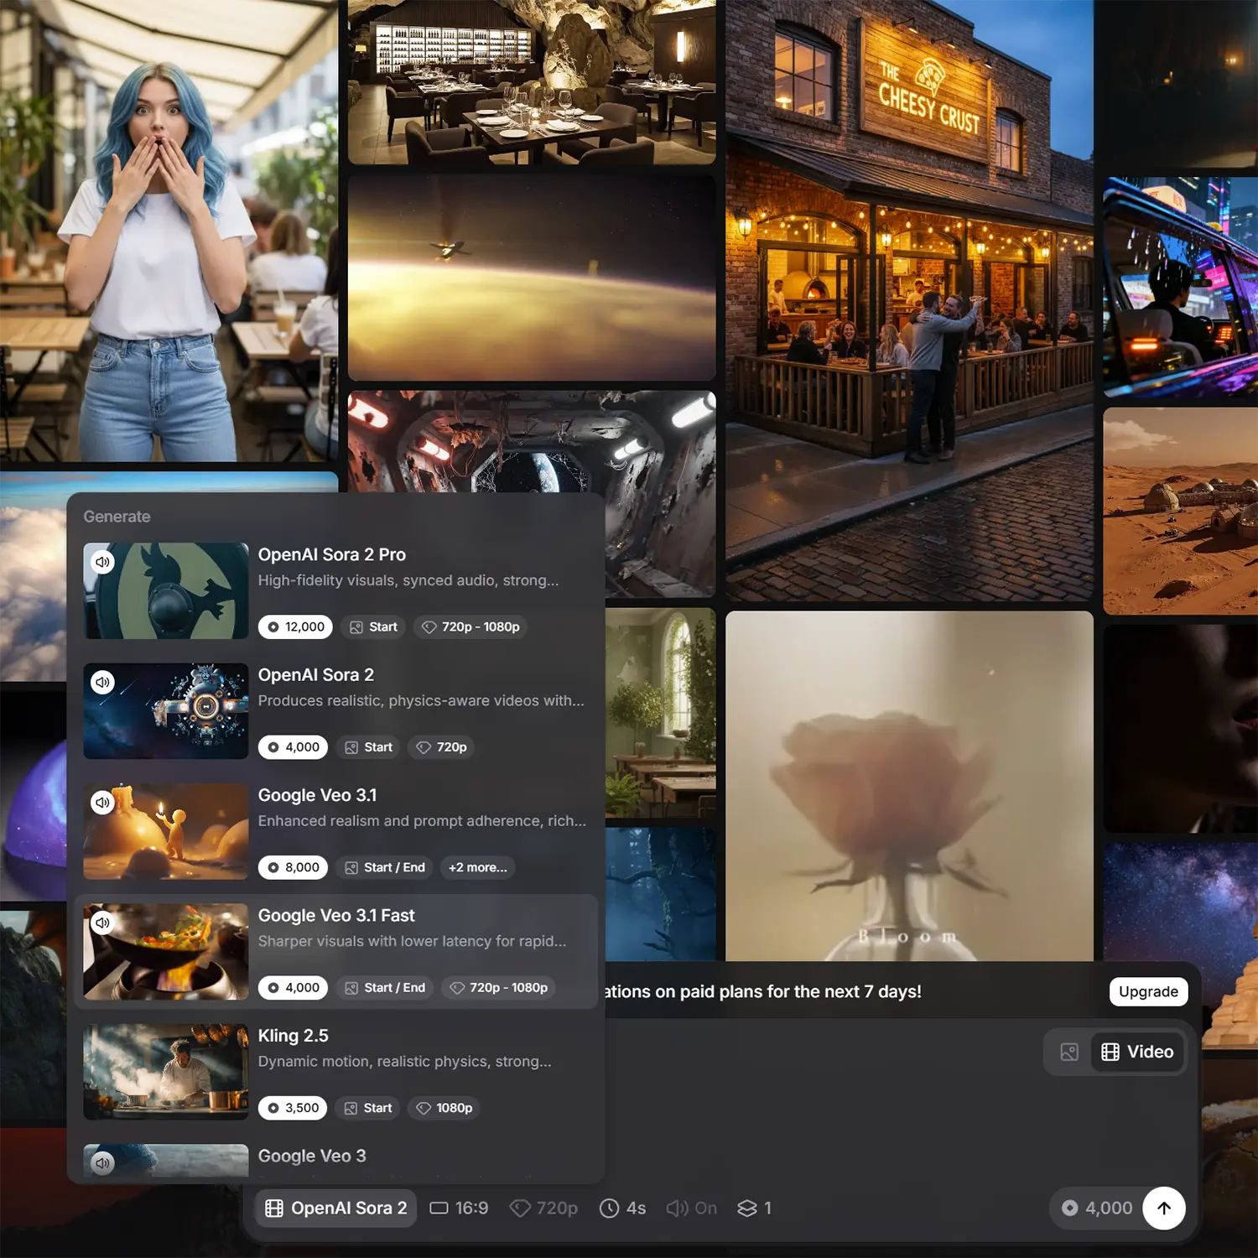Select OpenAI Sora 2 Pro model
The image size is (1258, 1258).
click(x=335, y=590)
